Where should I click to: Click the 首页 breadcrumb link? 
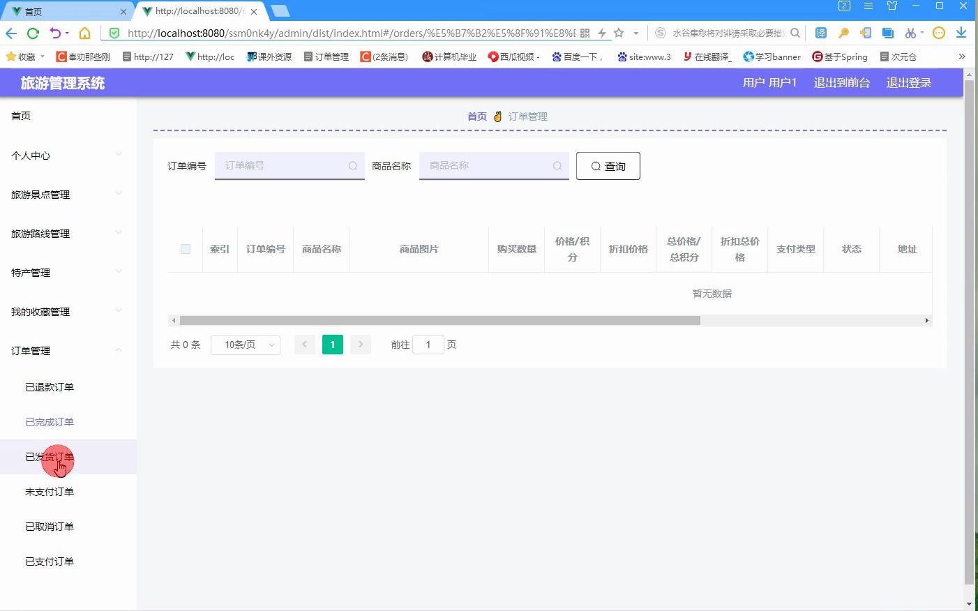(x=477, y=116)
